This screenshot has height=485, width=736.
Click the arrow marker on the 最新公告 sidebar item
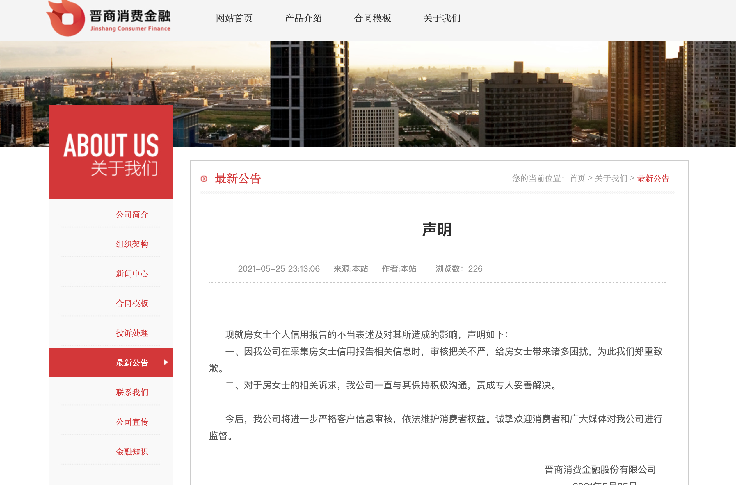pyautogui.click(x=166, y=362)
